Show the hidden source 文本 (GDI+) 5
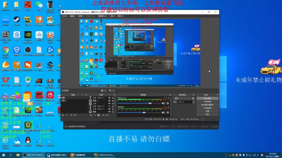The image size is (282, 158). [109, 106]
